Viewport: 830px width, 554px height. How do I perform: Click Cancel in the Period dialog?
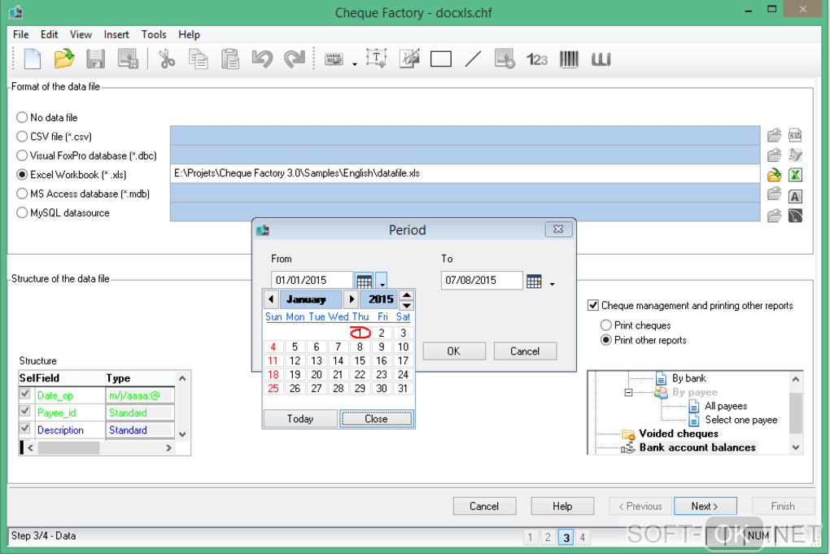(525, 351)
